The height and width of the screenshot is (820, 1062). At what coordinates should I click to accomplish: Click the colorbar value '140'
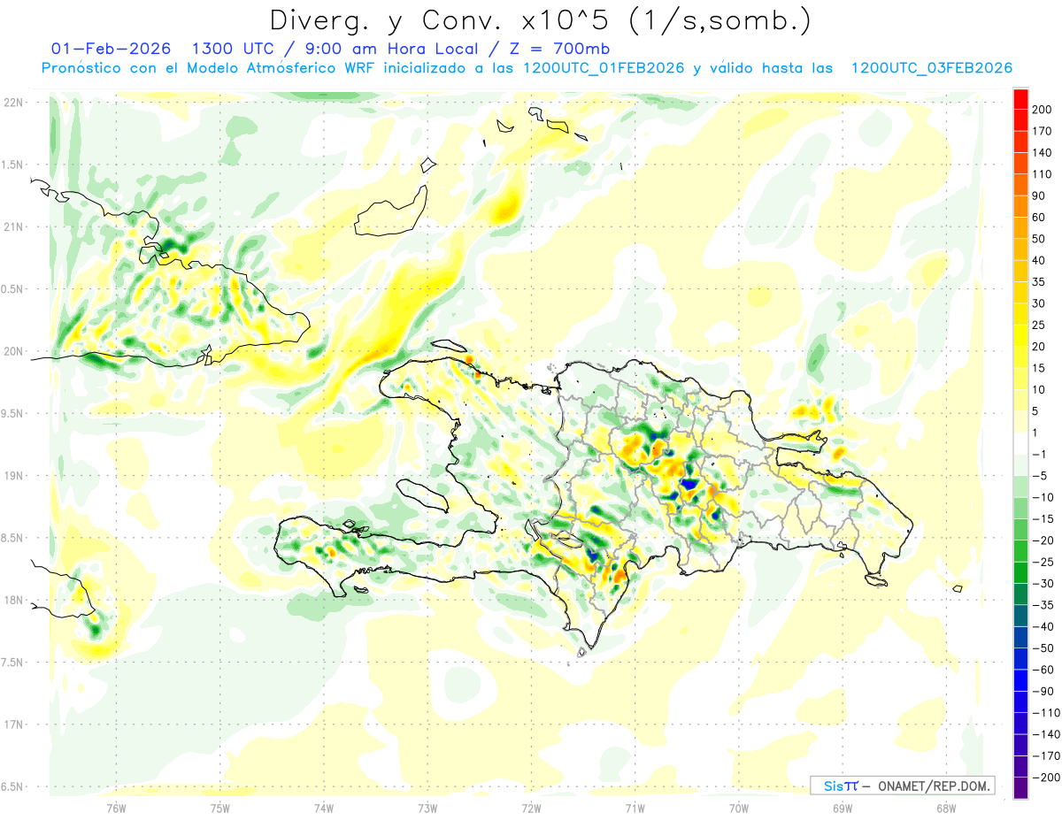tap(1043, 152)
